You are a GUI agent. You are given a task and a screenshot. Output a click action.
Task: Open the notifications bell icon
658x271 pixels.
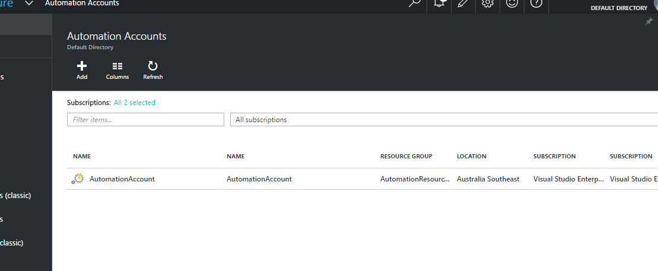[439, 4]
